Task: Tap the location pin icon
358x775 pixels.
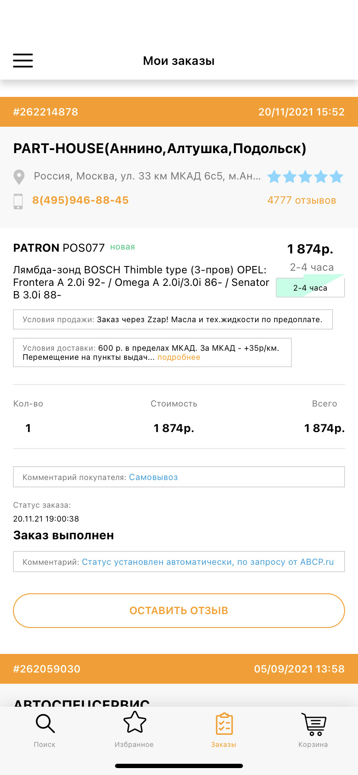Action: (19, 177)
